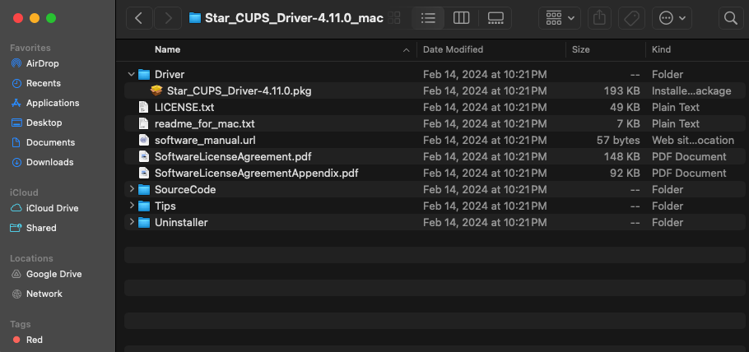Open Applications in the sidebar
This screenshot has width=749, height=352.
pyautogui.click(x=45, y=103)
